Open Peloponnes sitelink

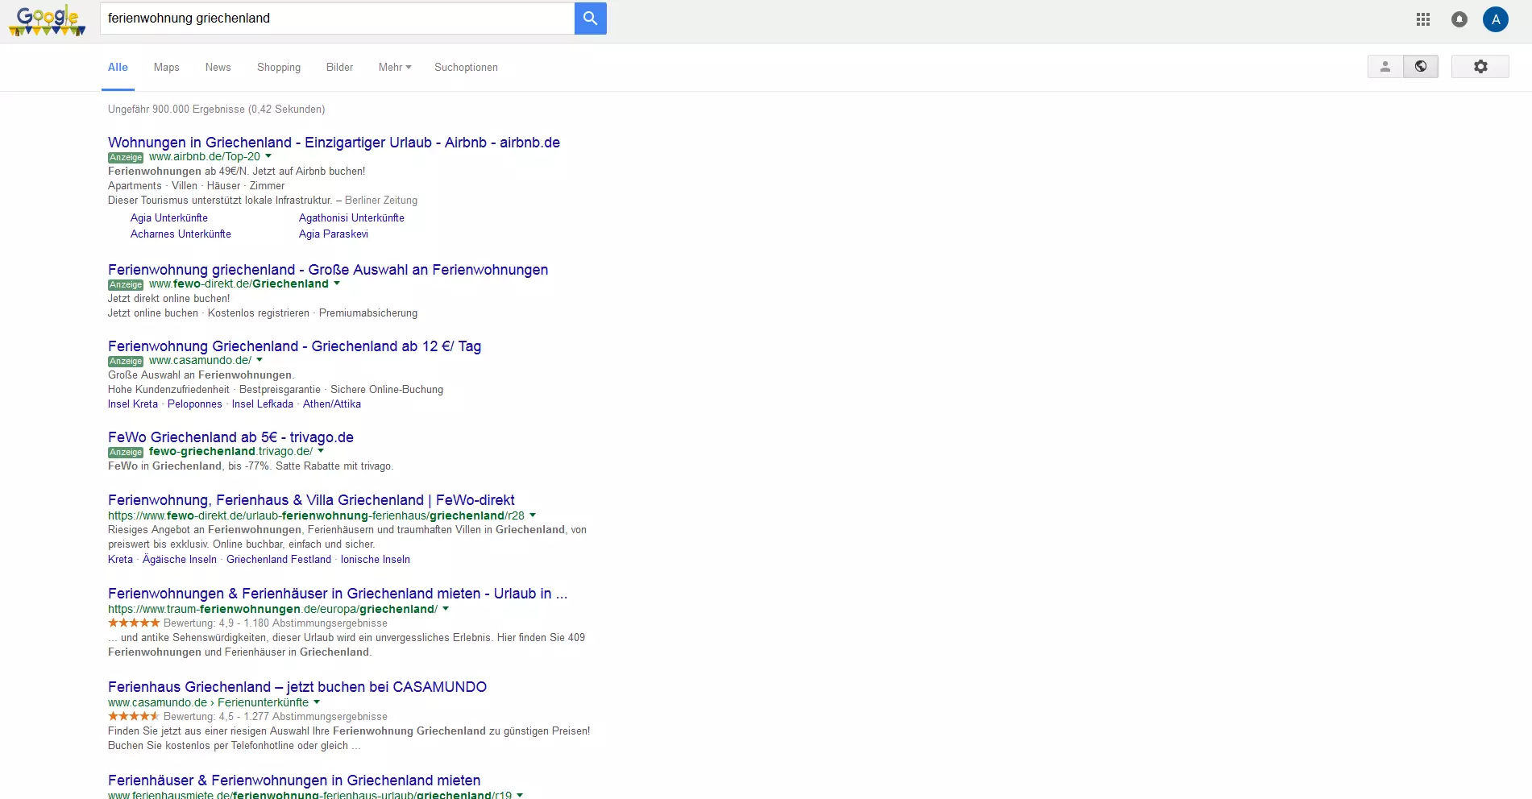[x=195, y=404]
